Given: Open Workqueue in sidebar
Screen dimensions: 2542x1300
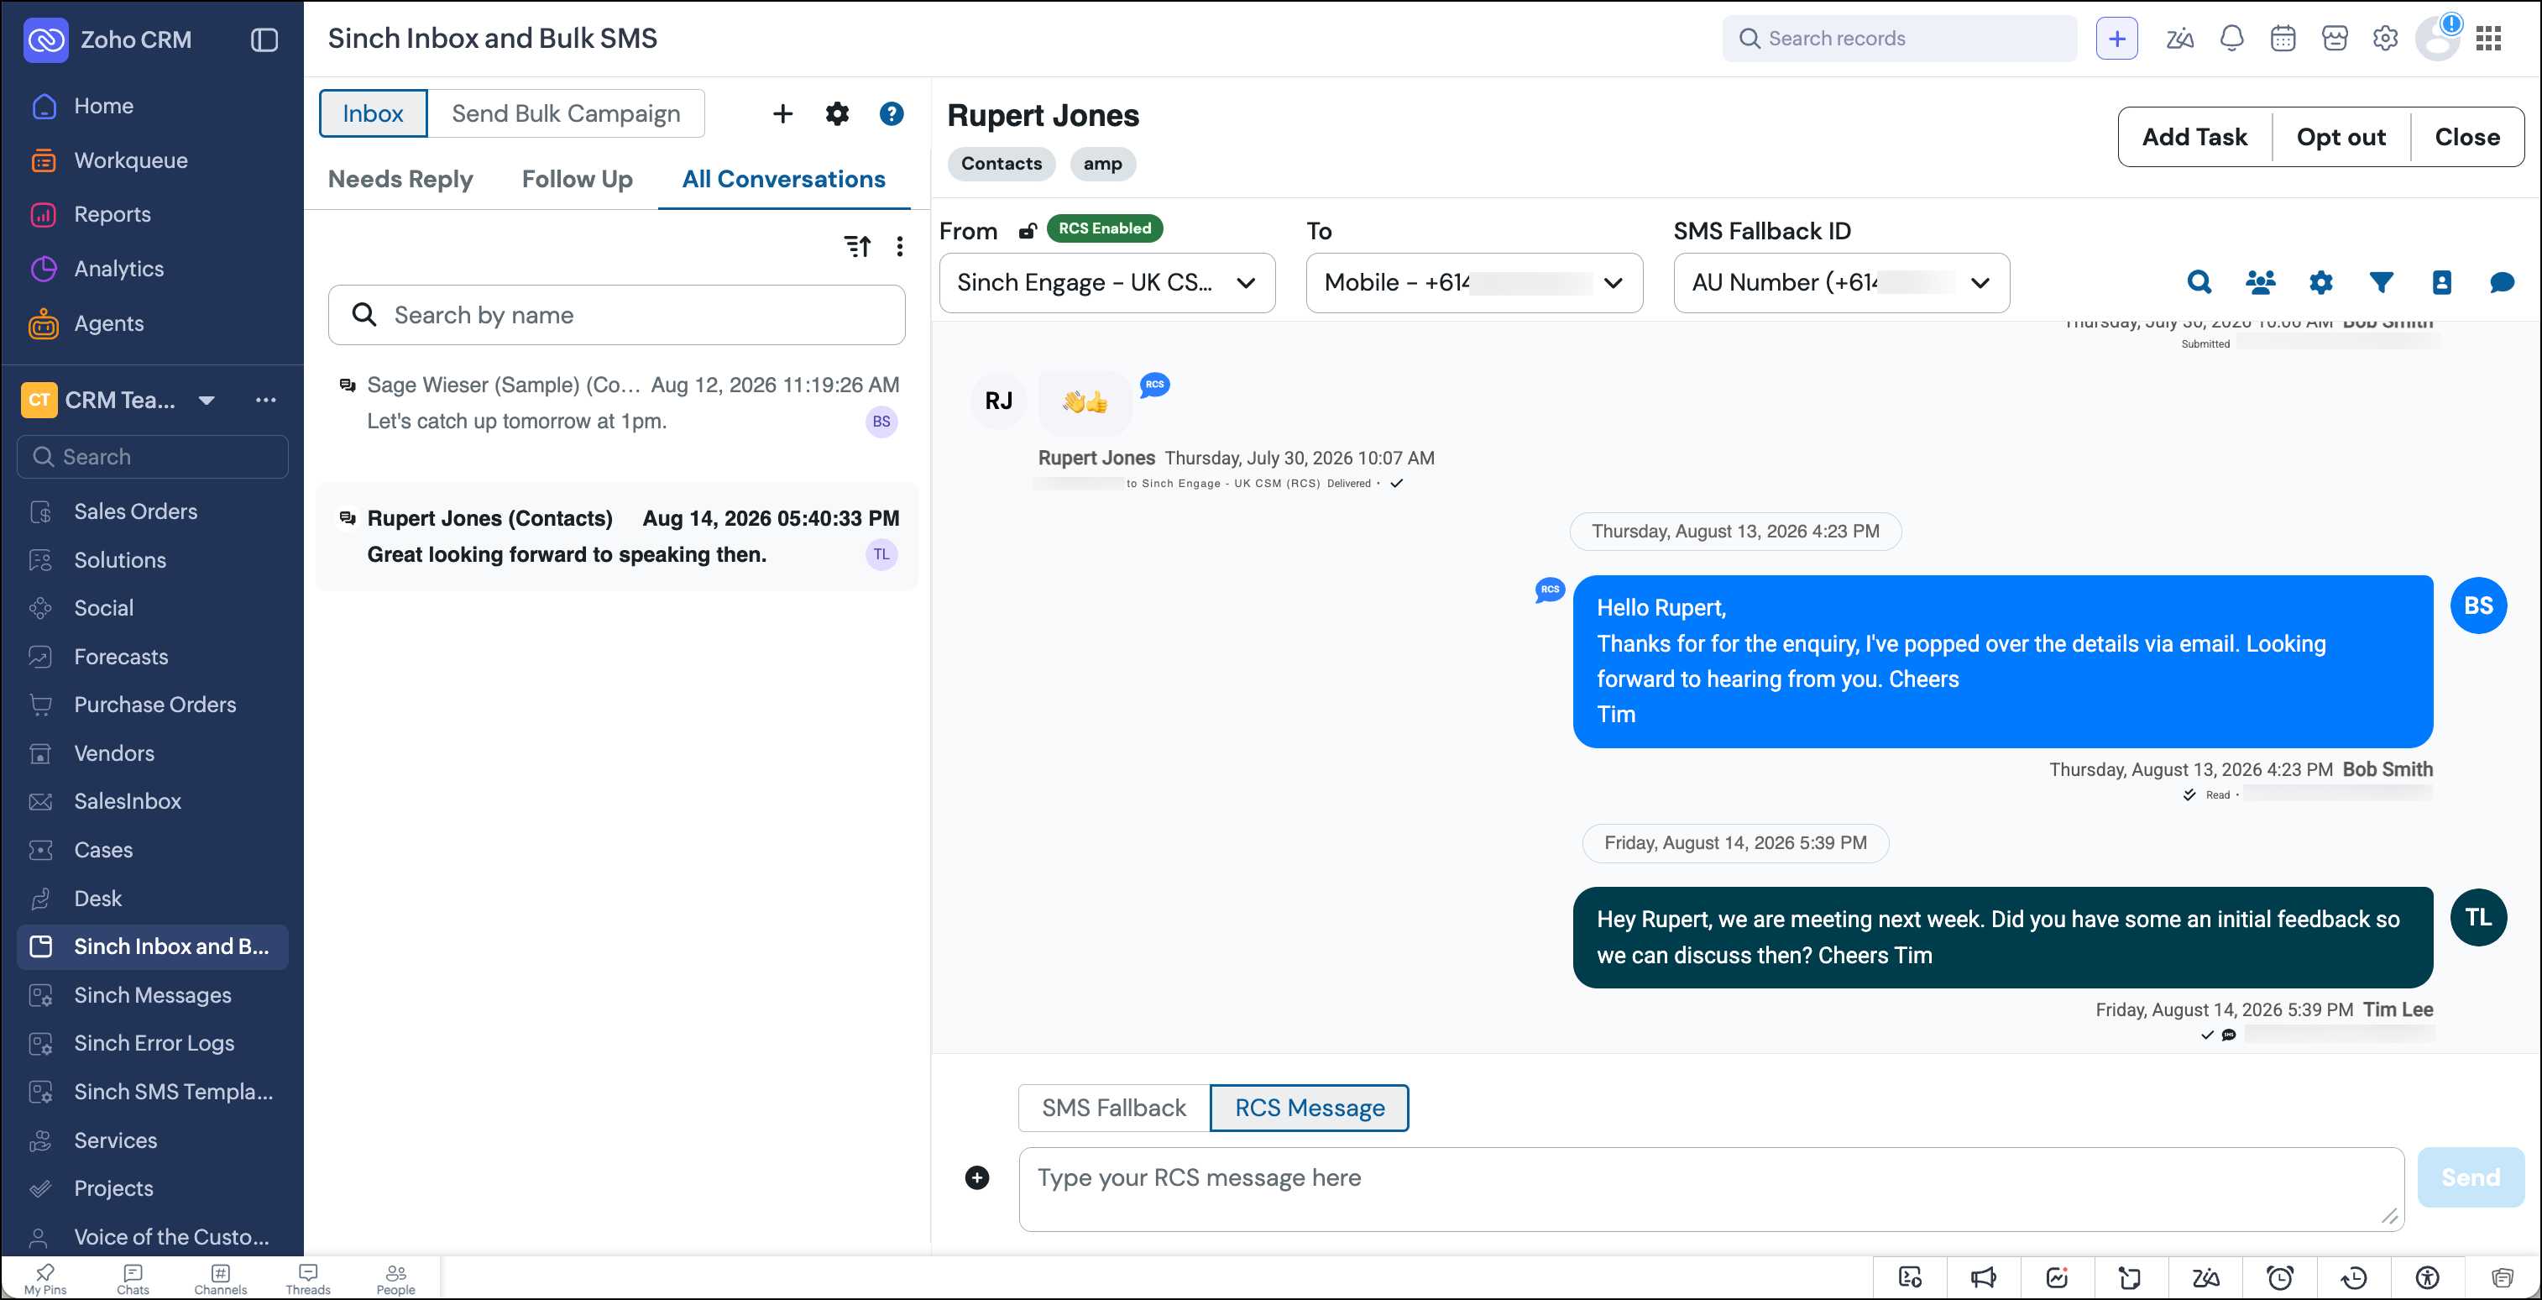Looking at the screenshot, I should pyautogui.click(x=130, y=160).
